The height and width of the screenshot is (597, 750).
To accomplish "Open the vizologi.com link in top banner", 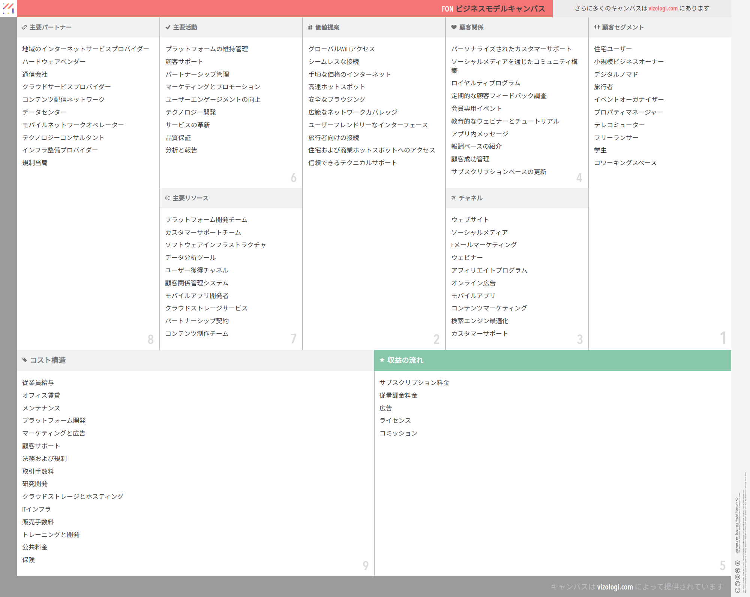I will click(663, 8).
